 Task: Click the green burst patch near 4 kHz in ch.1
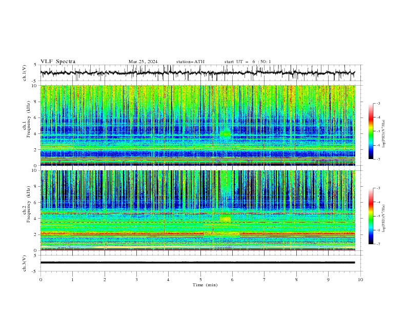pyautogui.click(x=225, y=133)
